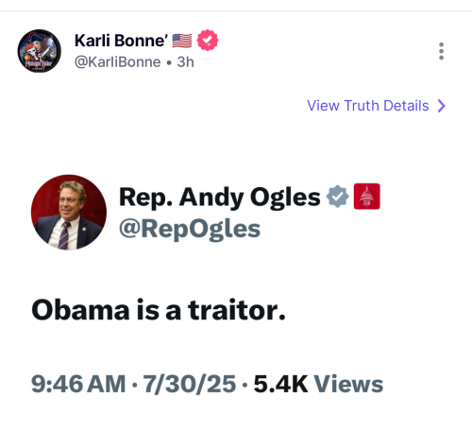472x431 pixels.
Task: Select the @RepOgles handle
Action: click(x=190, y=229)
